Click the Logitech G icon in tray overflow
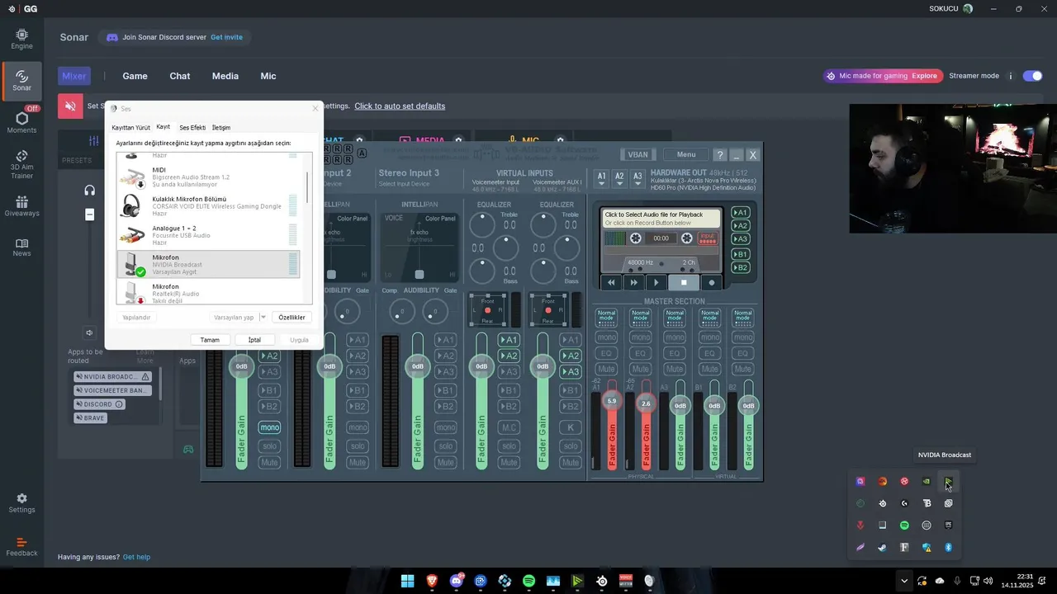The height and width of the screenshot is (594, 1057). 904,503
